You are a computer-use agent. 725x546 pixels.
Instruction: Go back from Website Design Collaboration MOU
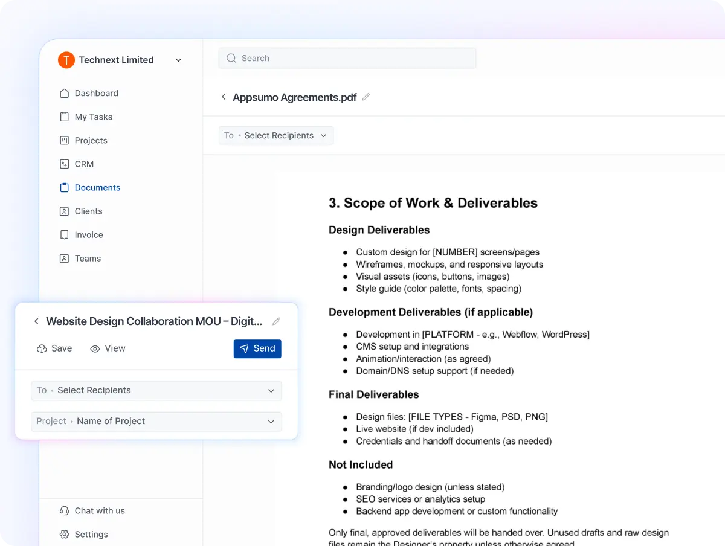36,321
